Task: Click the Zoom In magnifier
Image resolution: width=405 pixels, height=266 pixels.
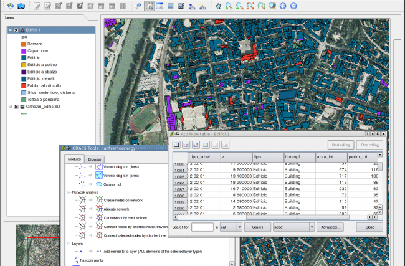Action: click(229, 6)
